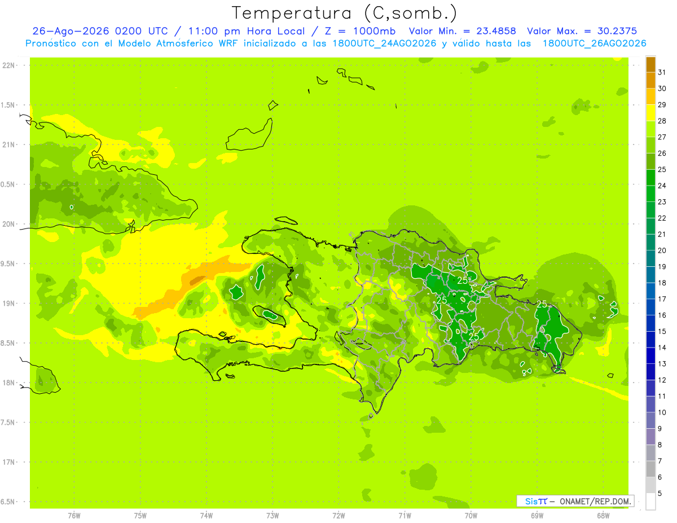Viewport: 677px width, 523px height.
Task: Click the '19N' latitude label
Action: 8,304
